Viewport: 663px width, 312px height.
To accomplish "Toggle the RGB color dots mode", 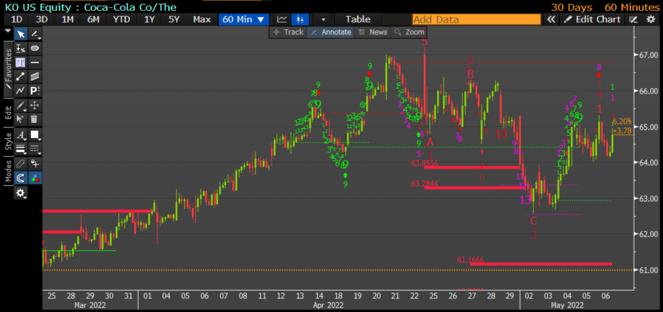I will coord(35,179).
